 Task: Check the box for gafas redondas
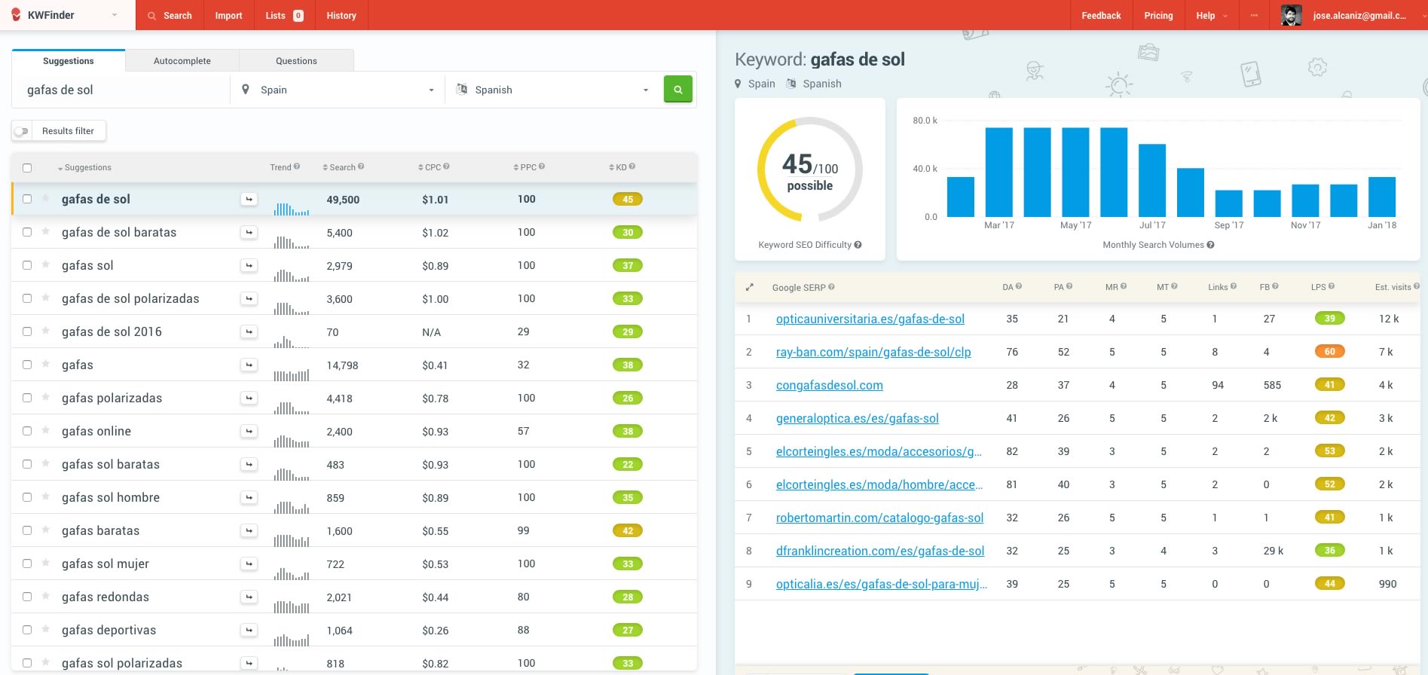coord(27,597)
